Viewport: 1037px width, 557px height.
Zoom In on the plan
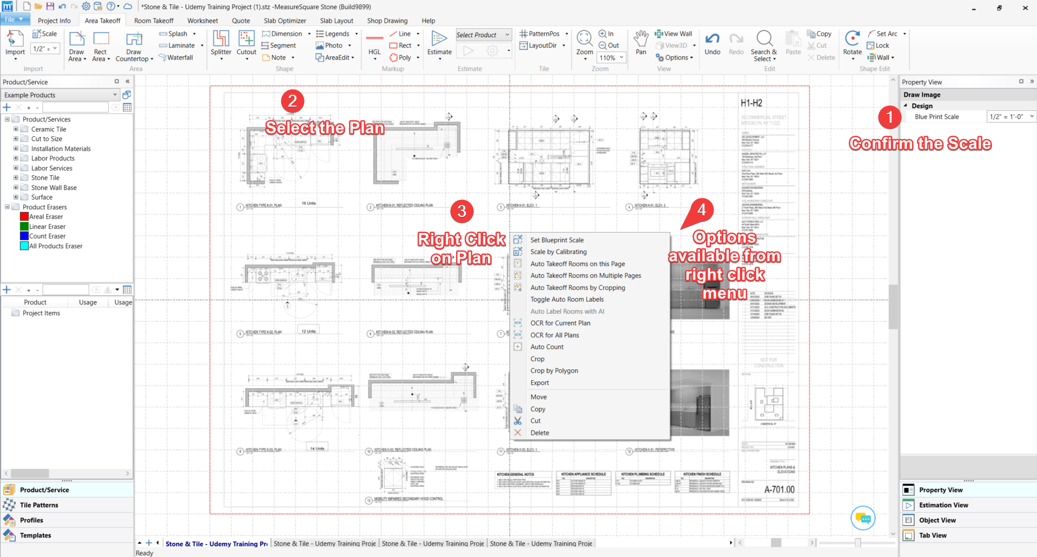[x=606, y=34]
